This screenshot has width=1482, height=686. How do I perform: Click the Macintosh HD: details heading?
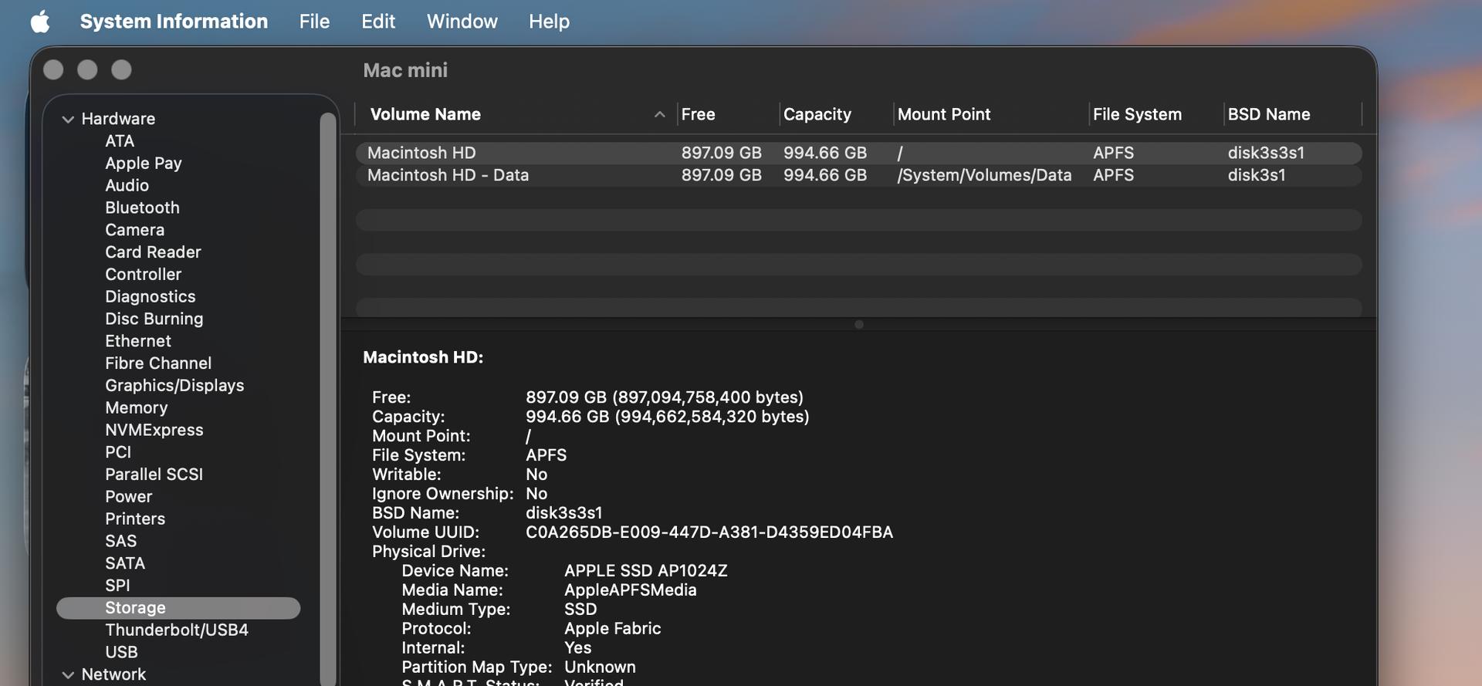[x=423, y=357]
